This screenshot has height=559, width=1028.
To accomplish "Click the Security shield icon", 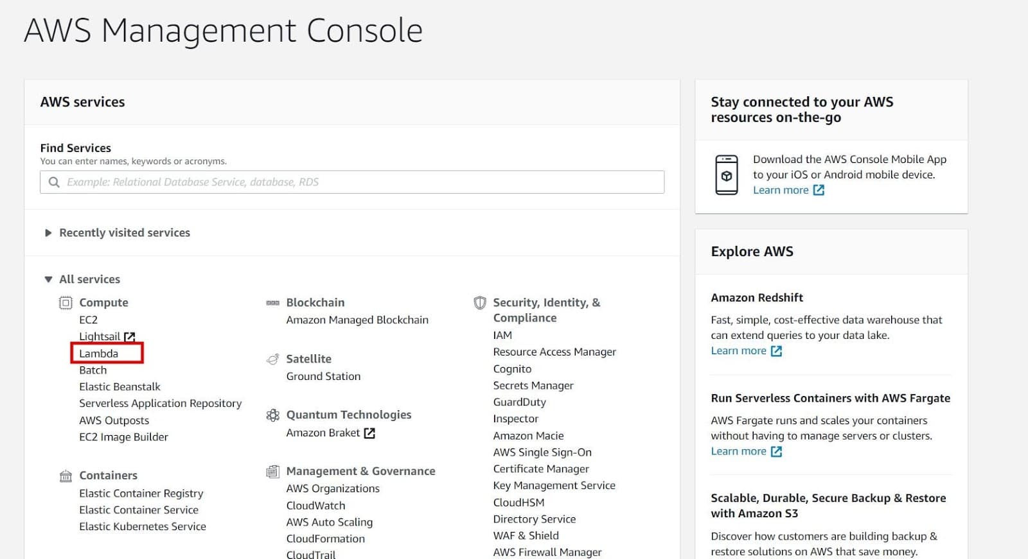I will (479, 303).
